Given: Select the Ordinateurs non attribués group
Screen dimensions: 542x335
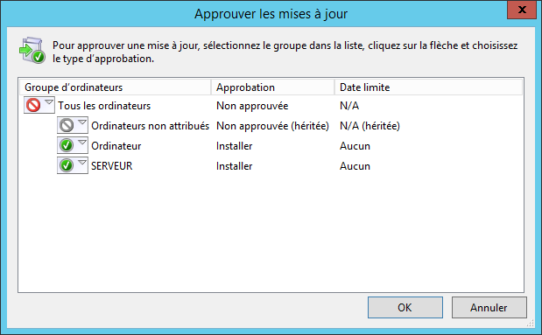Looking at the screenshot, I should [150, 126].
